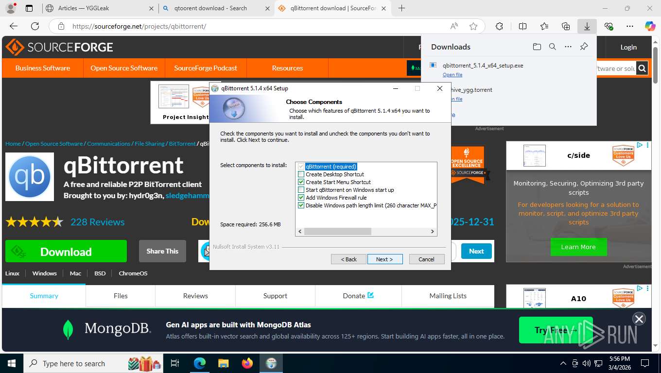Select the Windows platform filter

pyautogui.click(x=45, y=273)
